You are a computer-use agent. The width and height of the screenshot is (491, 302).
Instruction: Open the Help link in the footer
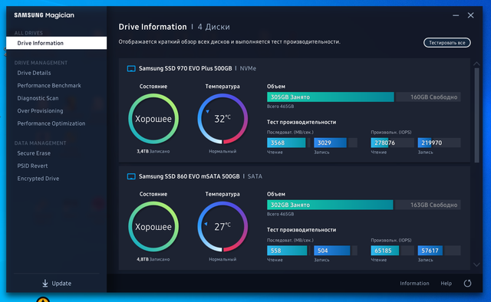pos(447,284)
